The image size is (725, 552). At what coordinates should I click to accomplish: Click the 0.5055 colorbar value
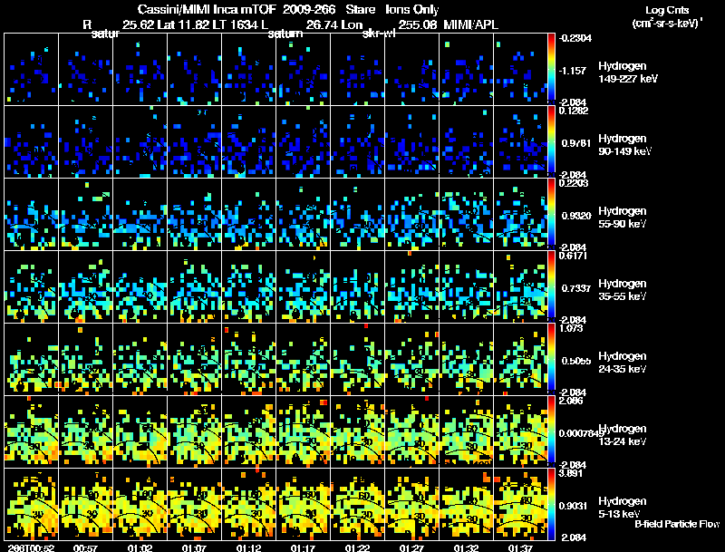576,361
